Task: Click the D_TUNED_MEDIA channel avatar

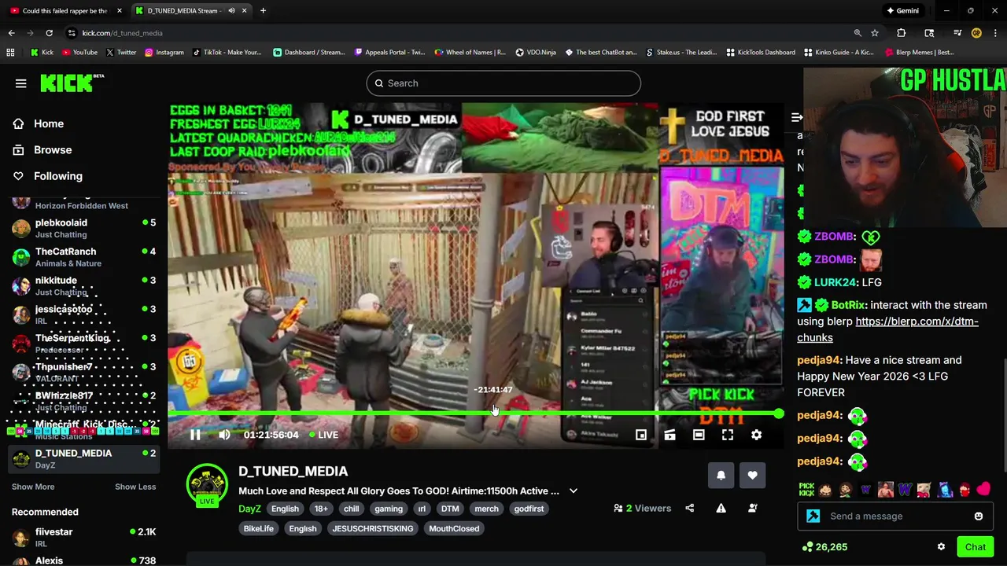Action: click(x=207, y=485)
